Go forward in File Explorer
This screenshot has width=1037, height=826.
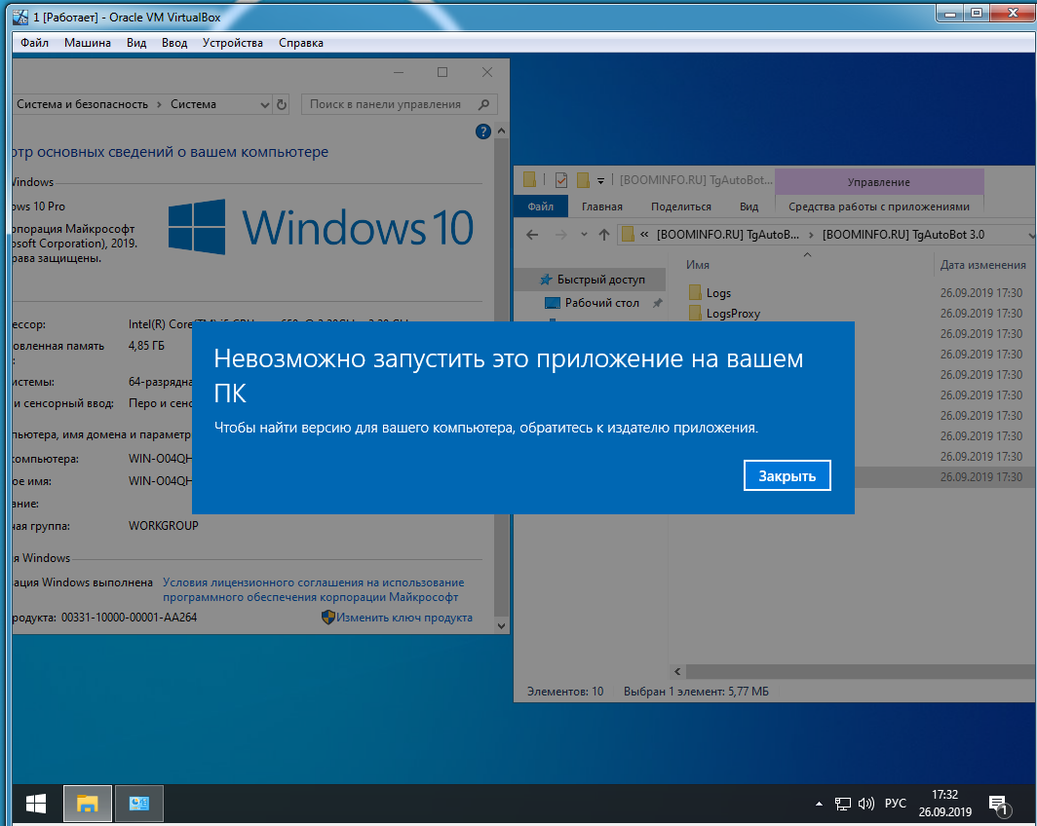point(560,235)
